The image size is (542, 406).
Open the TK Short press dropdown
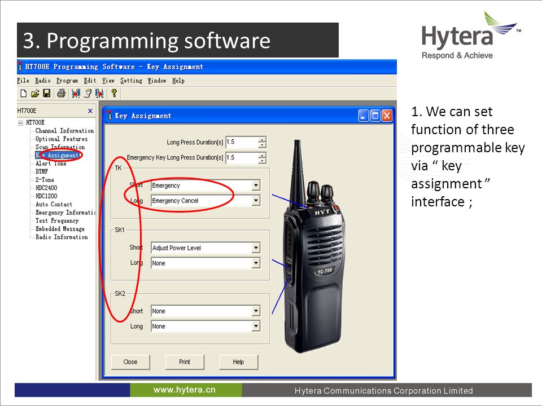click(x=256, y=186)
